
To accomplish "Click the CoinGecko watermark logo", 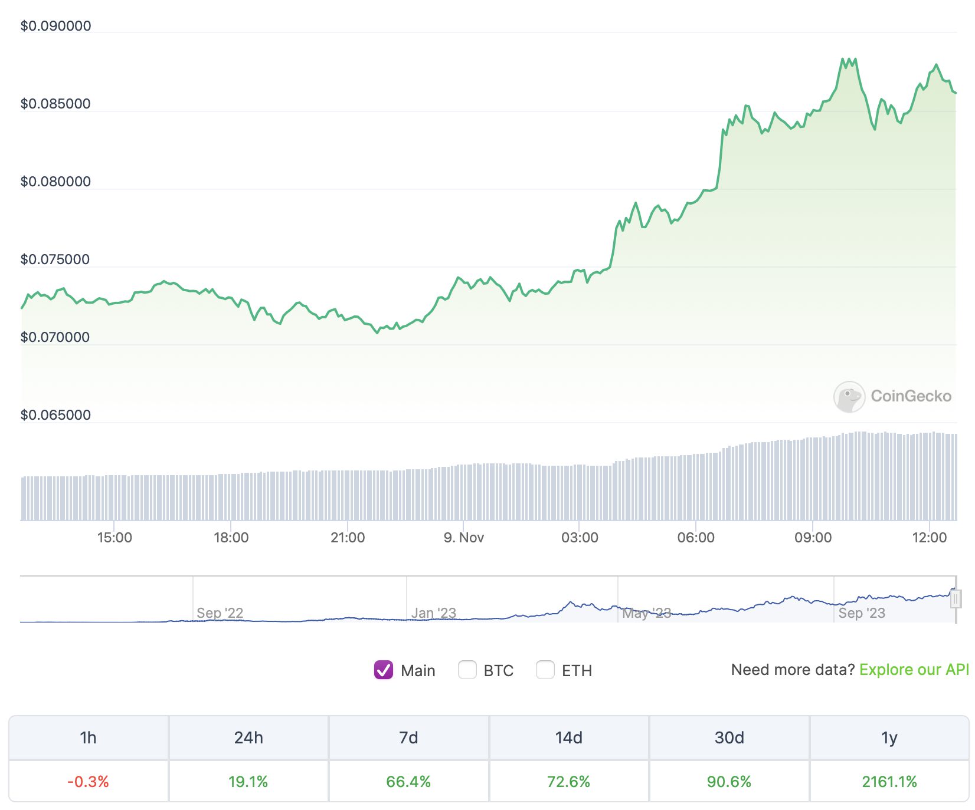I will (892, 397).
